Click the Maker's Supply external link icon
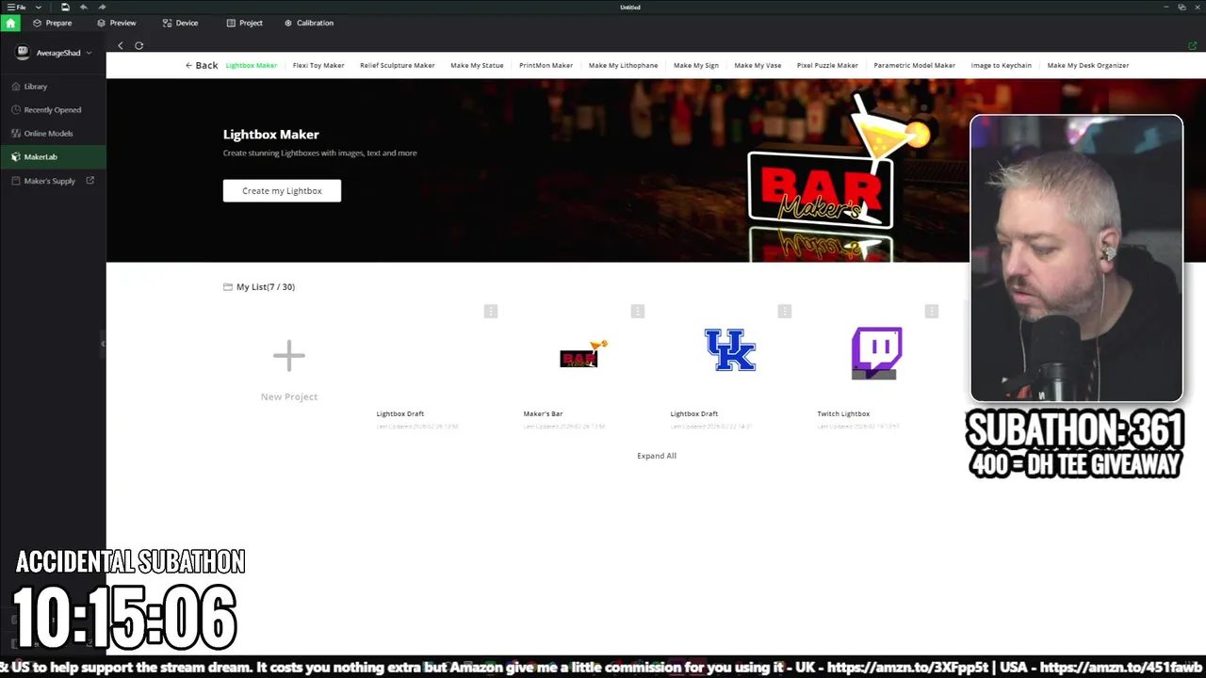This screenshot has height=678, width=1206. point(90,180)
